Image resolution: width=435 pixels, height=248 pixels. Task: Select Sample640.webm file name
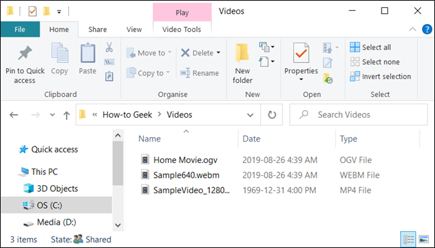pos(186,175)
